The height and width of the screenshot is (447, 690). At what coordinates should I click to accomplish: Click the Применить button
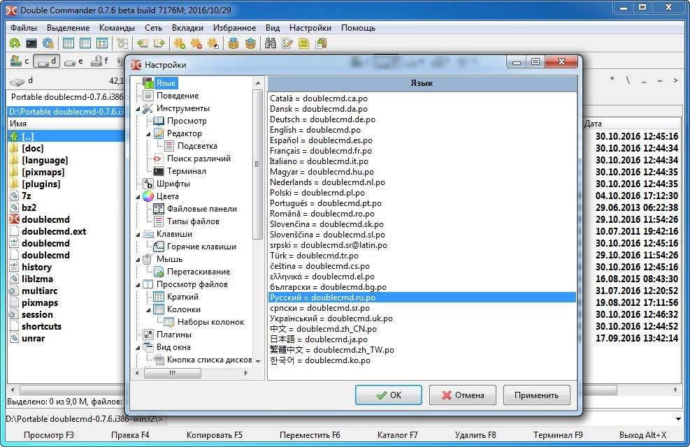tap(536, 395)
